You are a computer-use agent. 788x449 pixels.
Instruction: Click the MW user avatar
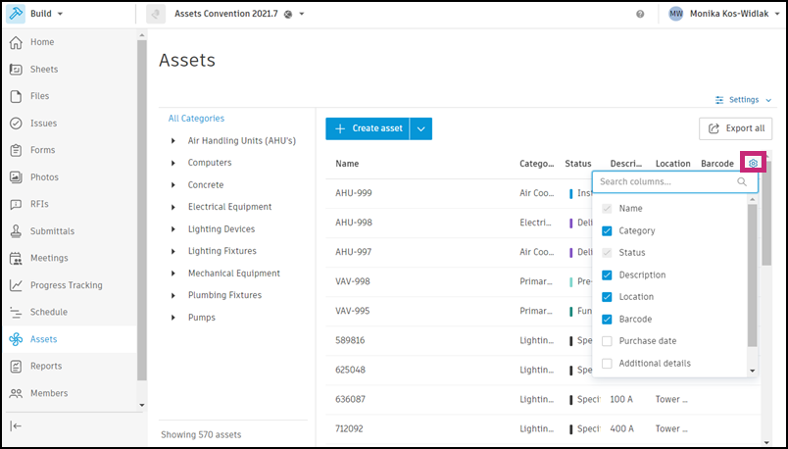(676, 14)
